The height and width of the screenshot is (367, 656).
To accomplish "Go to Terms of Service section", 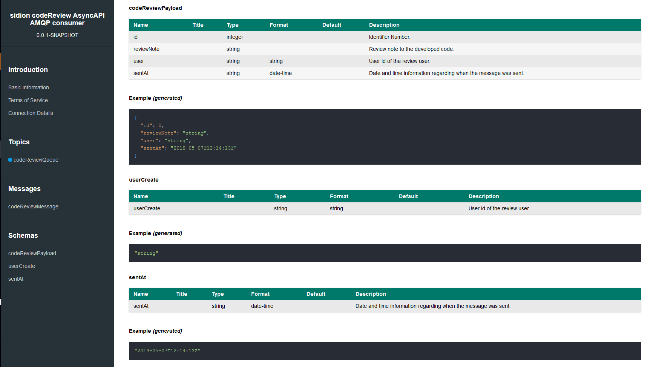I will (28, 100).
